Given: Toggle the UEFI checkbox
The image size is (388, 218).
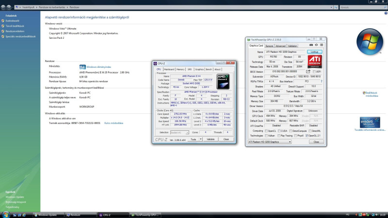Looking at the screenshot, I should coord(314,72).
